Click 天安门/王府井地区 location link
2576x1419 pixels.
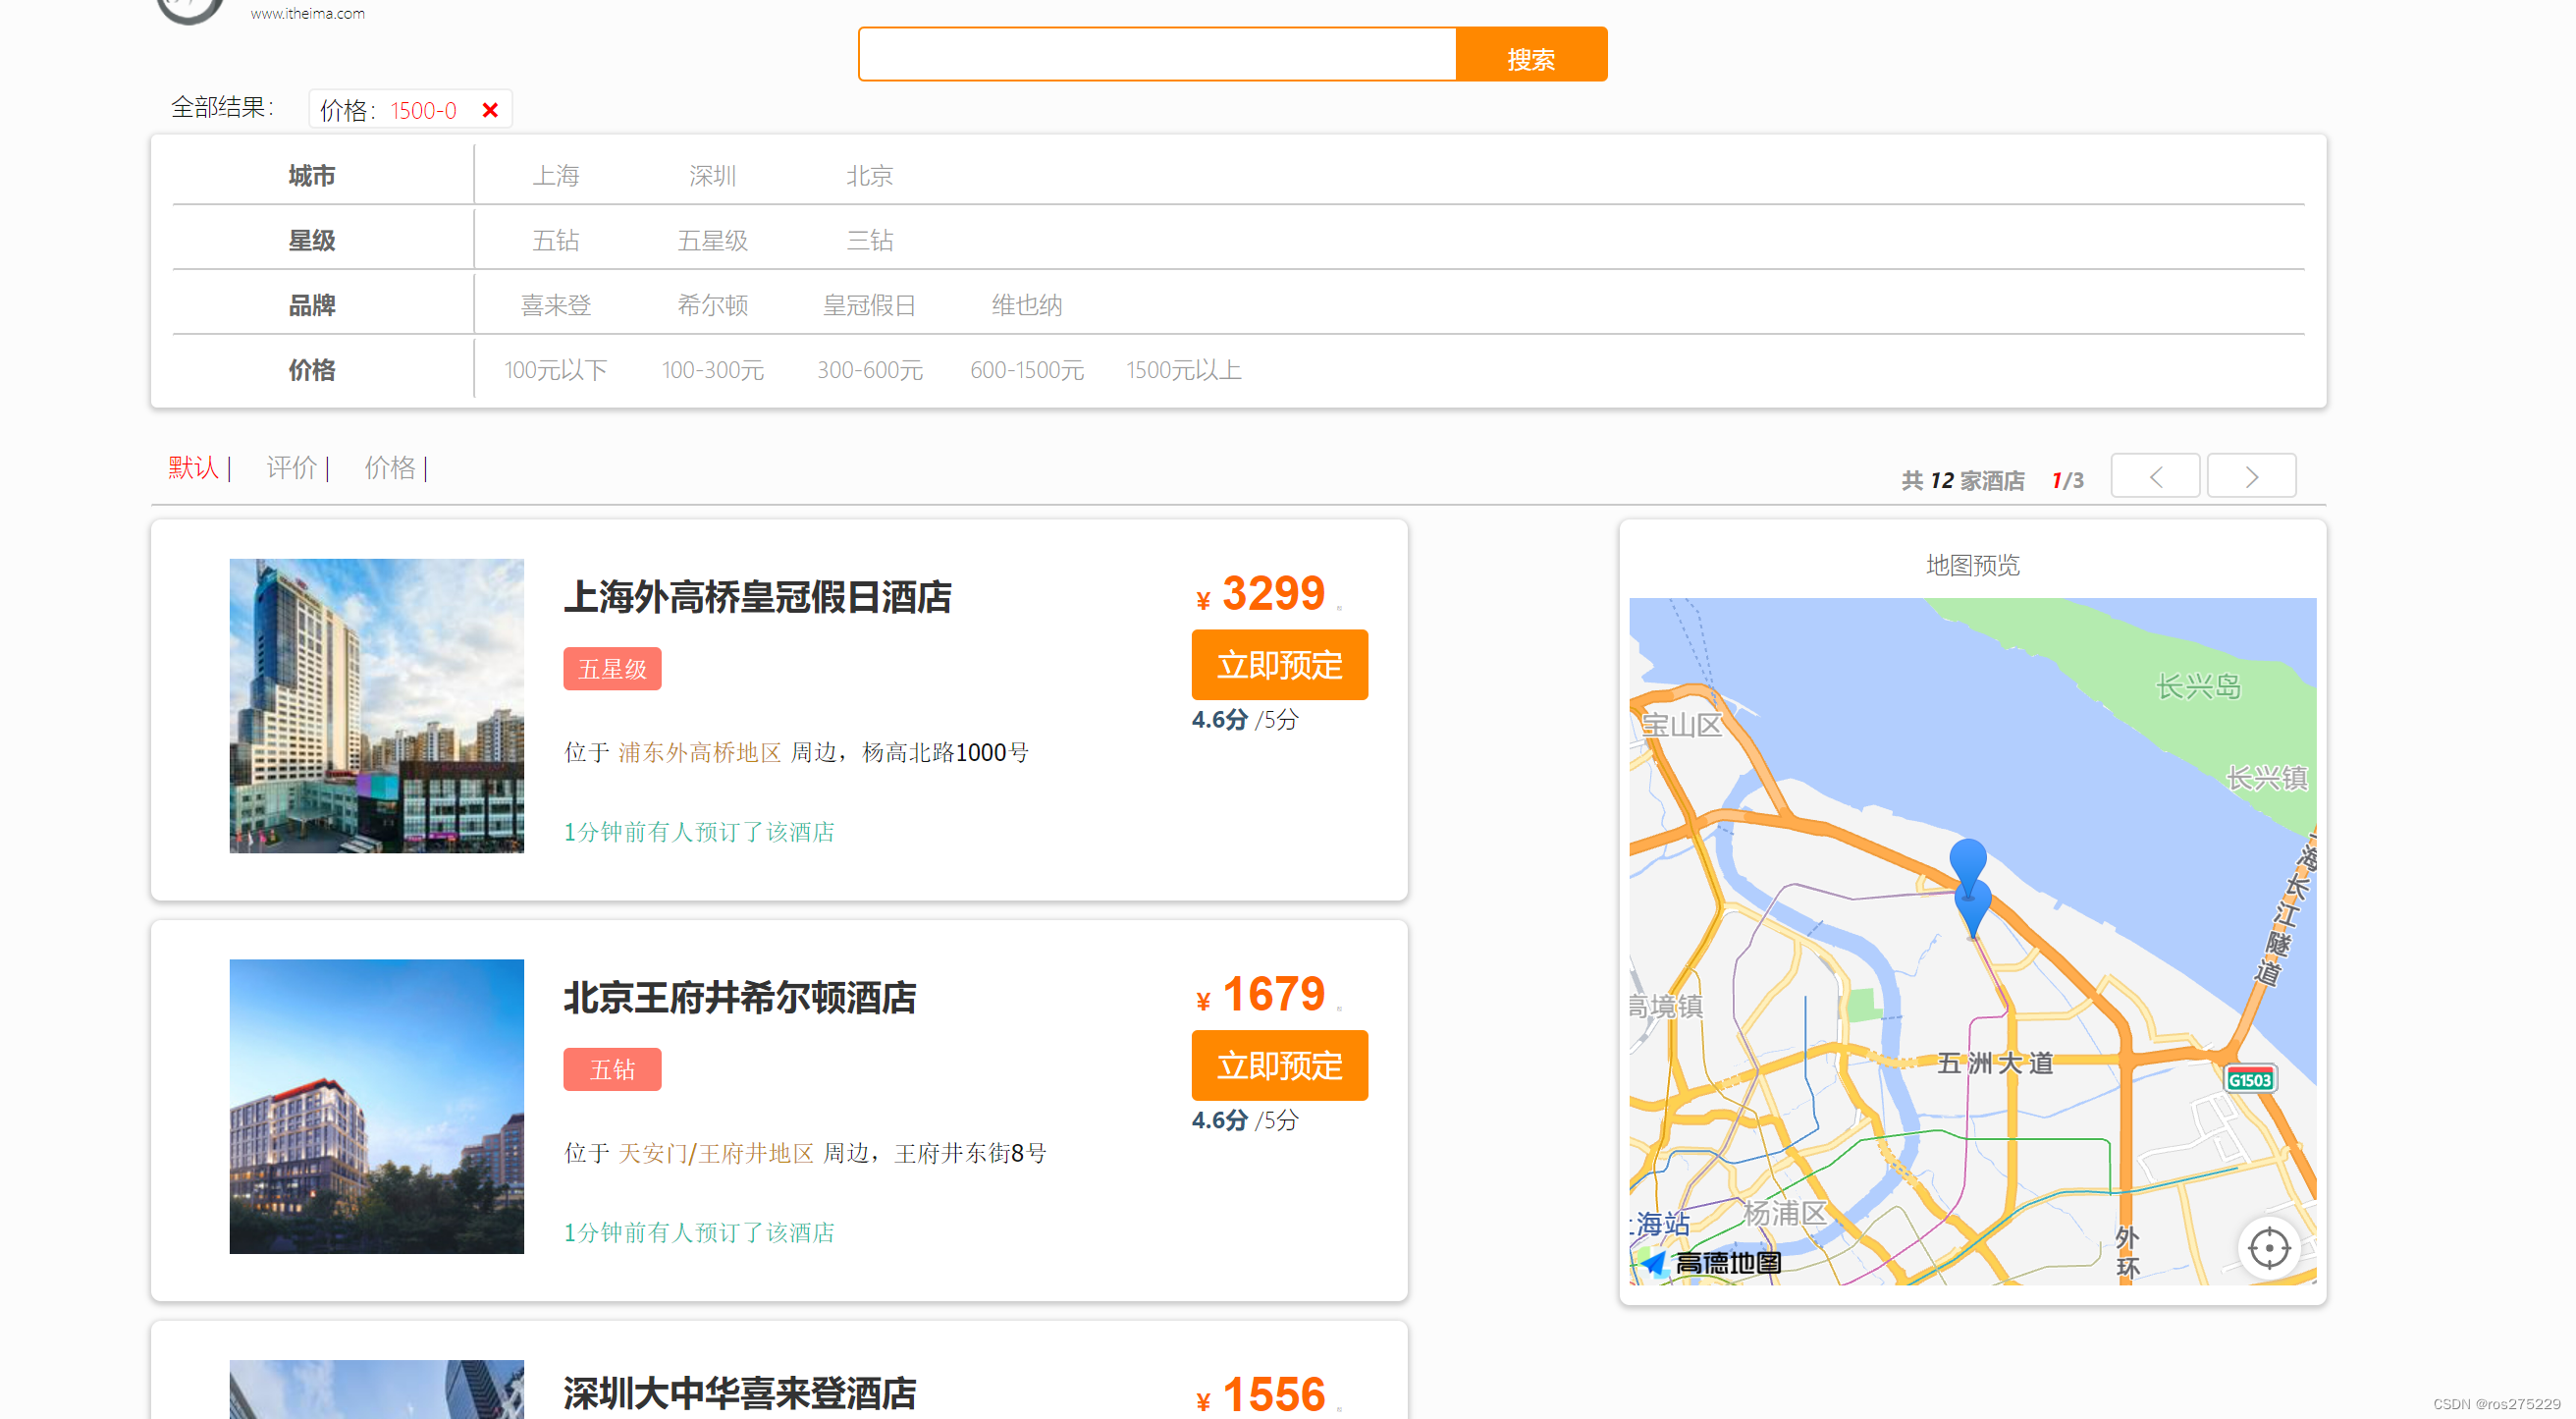pos(716,1154)
